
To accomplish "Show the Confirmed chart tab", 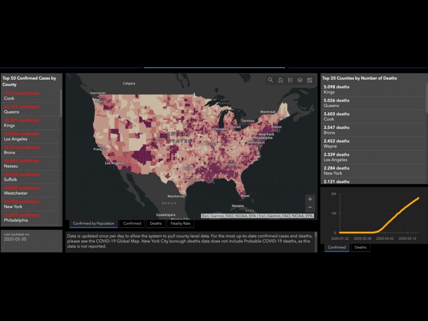I will pos(337,247).
